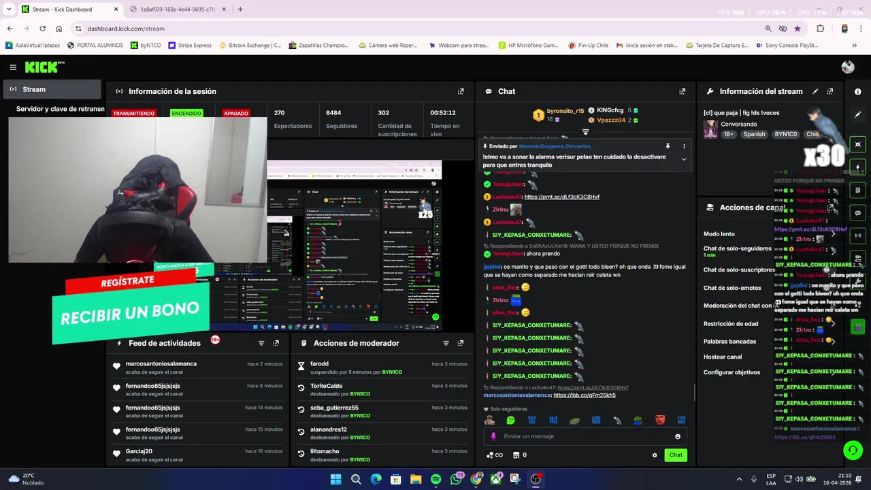Open the channel points icon below chat
This screenshot has width=871, height=490.
click(495, 455)
